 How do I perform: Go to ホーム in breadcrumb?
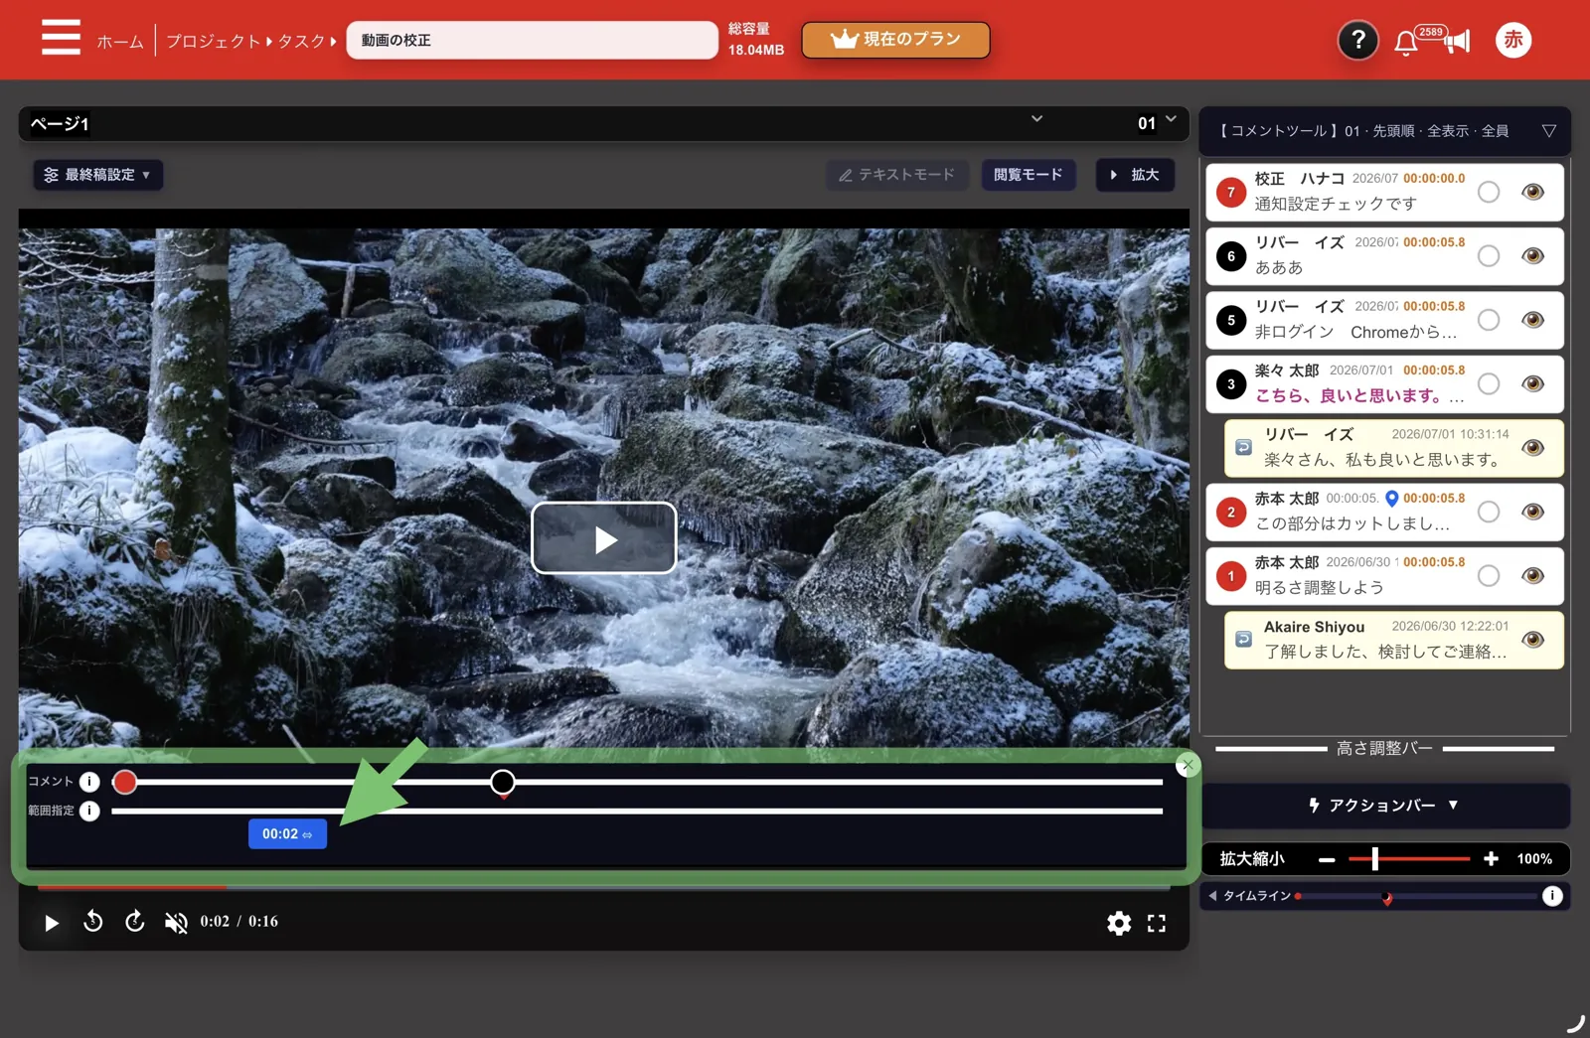pos(120,41)
